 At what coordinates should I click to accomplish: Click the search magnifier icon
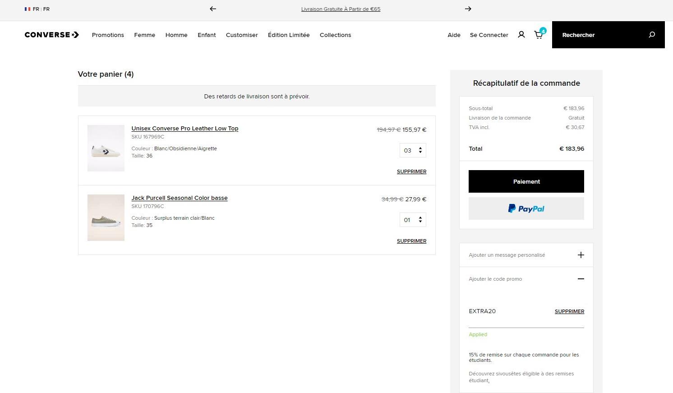tap(652, 35)
